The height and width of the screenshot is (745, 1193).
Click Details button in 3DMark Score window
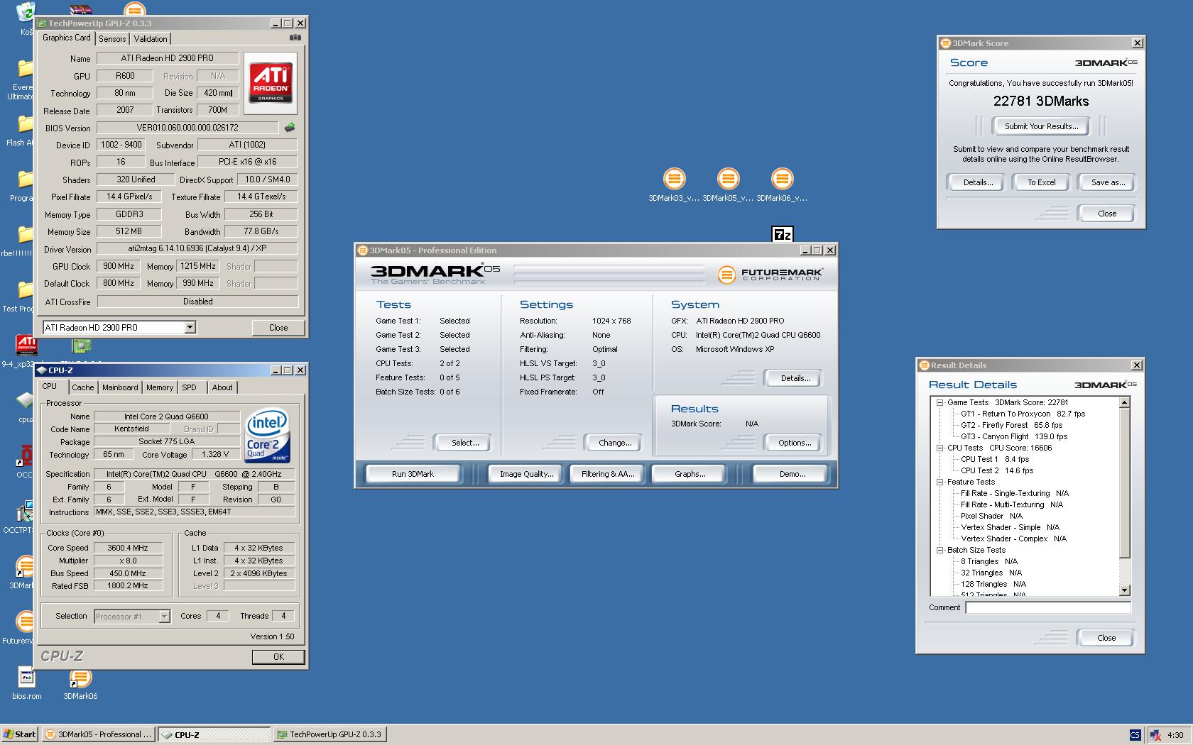click(x=978, y=182)
